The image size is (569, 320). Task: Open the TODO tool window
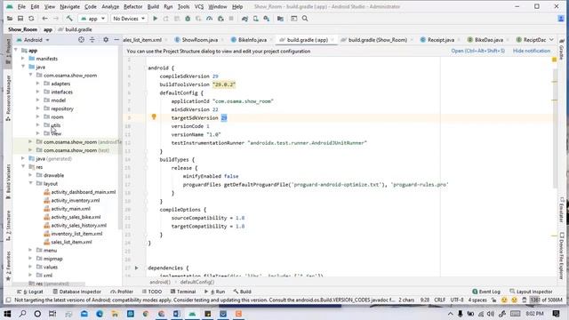[x=152, y=292]
